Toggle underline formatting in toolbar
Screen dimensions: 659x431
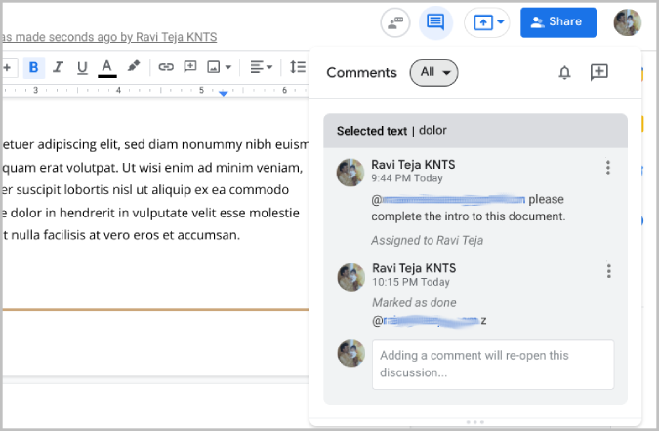[82, 67]
